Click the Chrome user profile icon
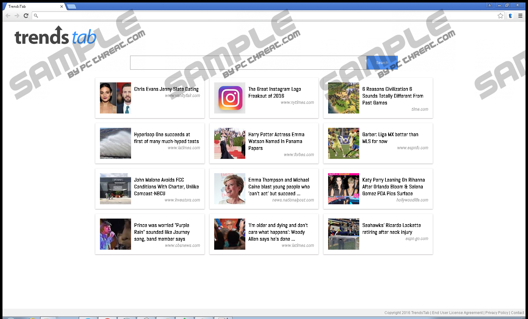Screen dimensions: 528x319 [x=489, y=5]
